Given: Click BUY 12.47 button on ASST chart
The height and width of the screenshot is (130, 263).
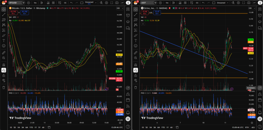Looking at the screenshot, I should tap(157, 12).
